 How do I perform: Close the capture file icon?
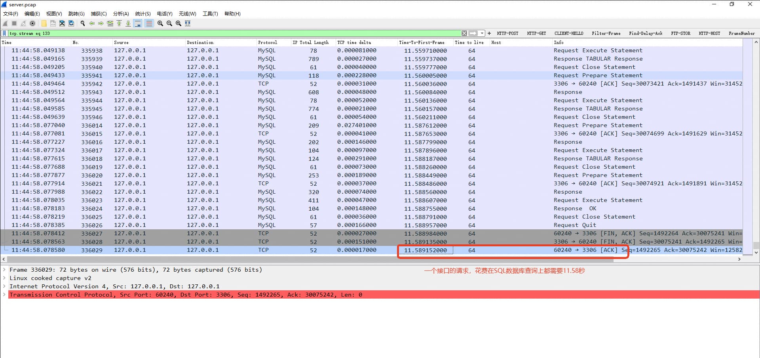(62, 23)
